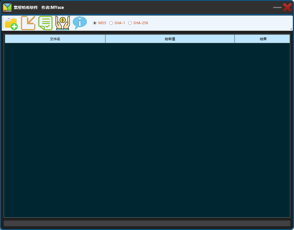Select the SHA-1 hash option
Screen dimensions: 294x230
117,23
